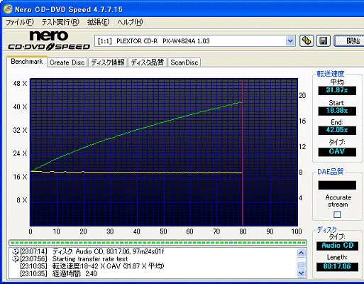Click the Nero CD-DVD Speed title bar icon
Screen dimensions: 364x284
8,9
